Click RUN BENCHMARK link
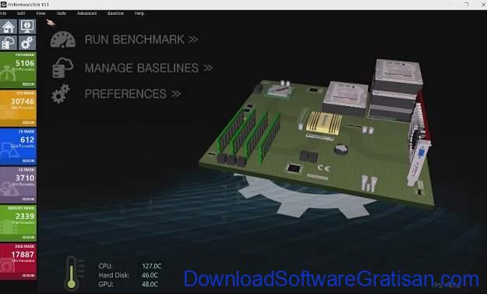Screen dimensions: 487x294 click(141, 40)
